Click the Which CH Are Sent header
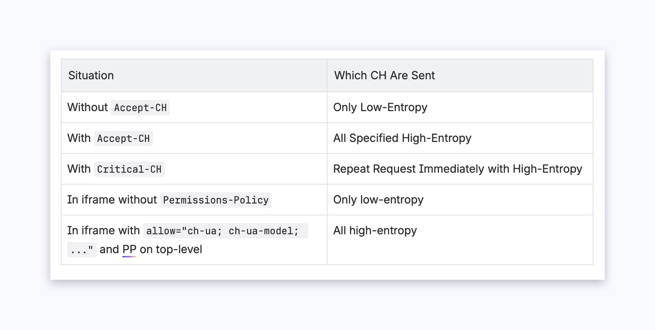Viewport: 655px width, 330px height. click(384, 76)
